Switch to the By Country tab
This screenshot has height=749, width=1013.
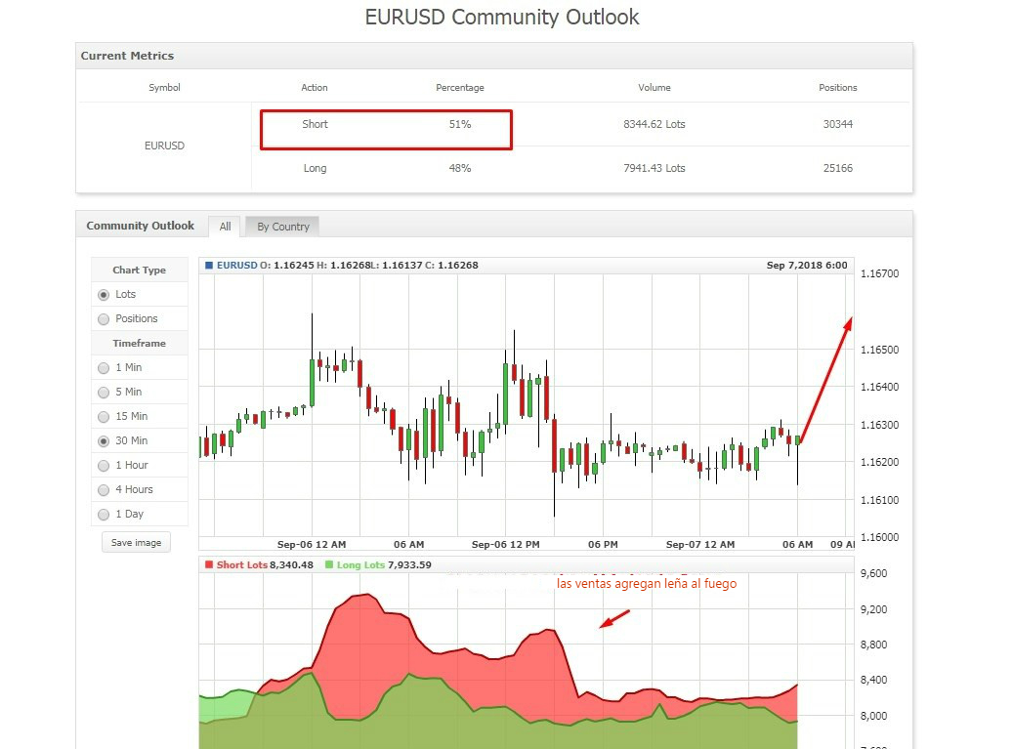tap(282, 227)
